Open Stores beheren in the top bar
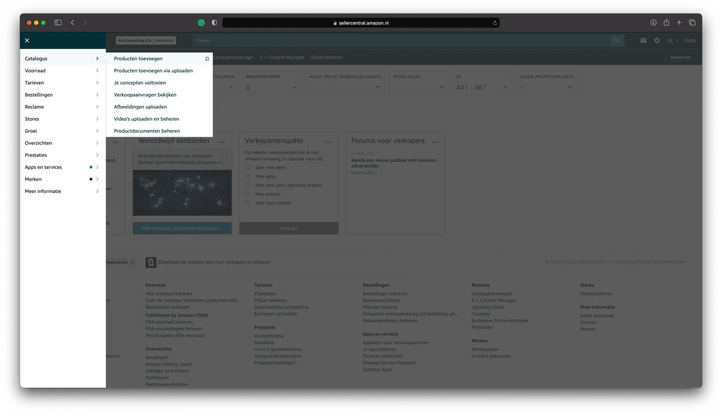The width and height of the screenshot is (722, 414). [x=326, y=57]
